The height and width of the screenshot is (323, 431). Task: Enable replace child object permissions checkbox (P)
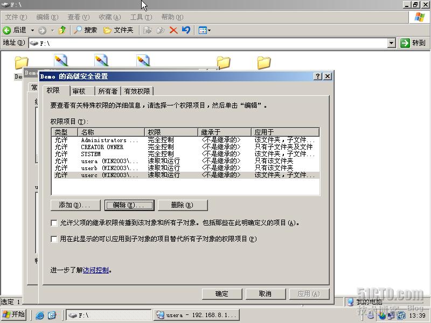coord(54,239)
